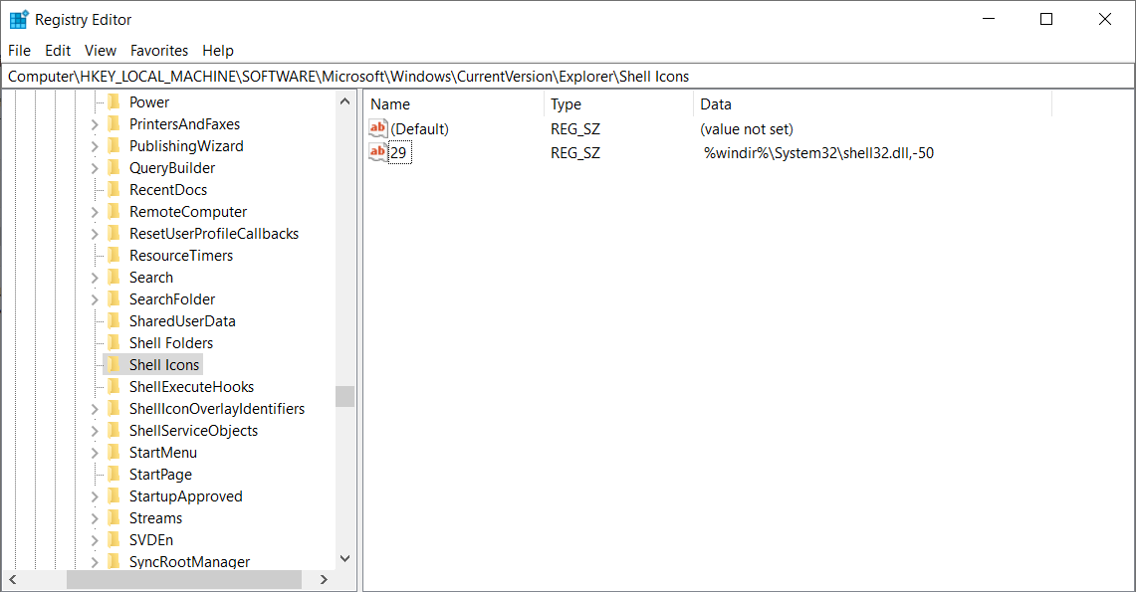Select the StartPage key label

(x=161, y=475)
